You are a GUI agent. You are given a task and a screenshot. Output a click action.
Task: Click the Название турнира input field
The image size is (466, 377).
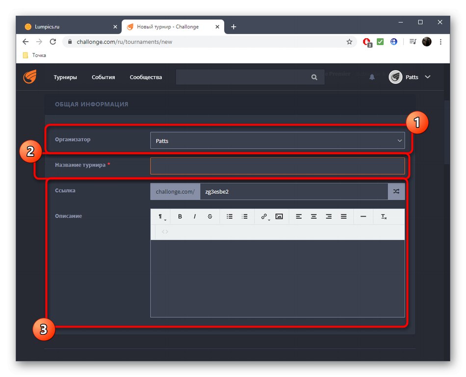point(278,166)
